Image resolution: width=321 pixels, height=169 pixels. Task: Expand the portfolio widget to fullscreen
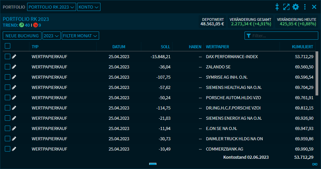click(x=286, y=7)
